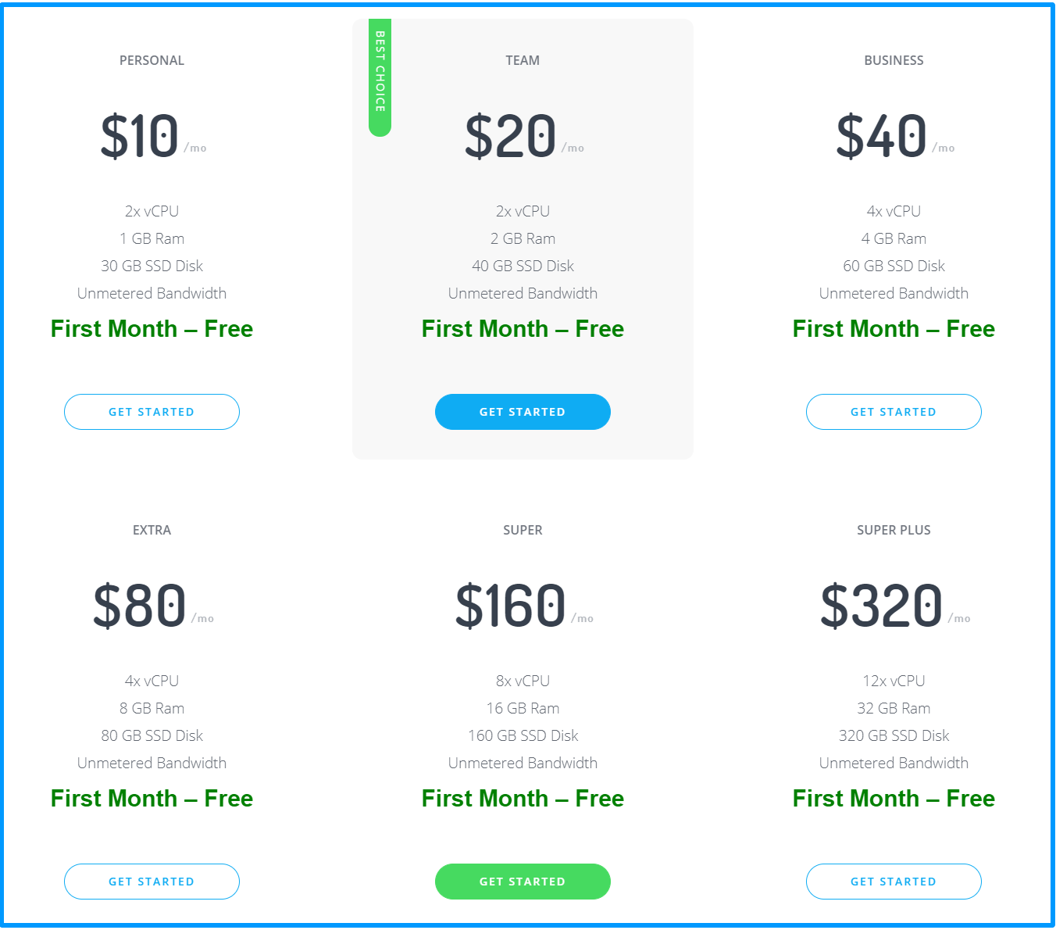
Task: Click GET STARTED for the Business plan
Action: coord(894,412)
